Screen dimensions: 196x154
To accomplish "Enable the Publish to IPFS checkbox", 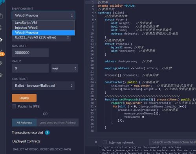I will (14, 106).
